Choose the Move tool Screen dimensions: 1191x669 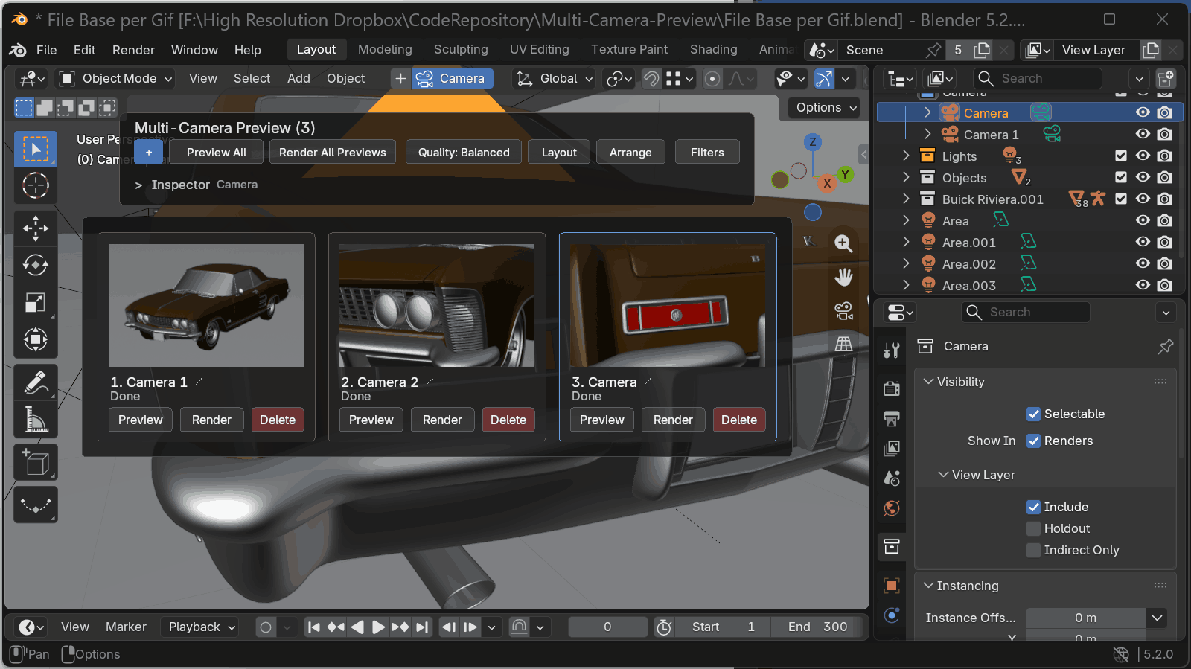click(x=35, y=228)
